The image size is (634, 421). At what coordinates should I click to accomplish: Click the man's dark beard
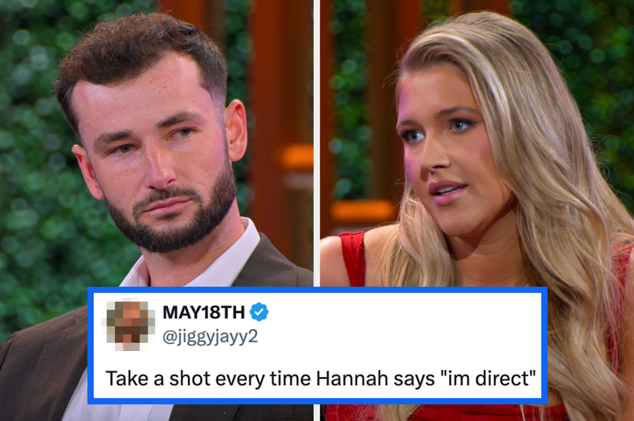pyautogui.click(x=172, y=218)
